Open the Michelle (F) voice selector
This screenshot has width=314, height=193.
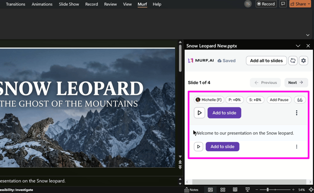click(x=209, y=100)
